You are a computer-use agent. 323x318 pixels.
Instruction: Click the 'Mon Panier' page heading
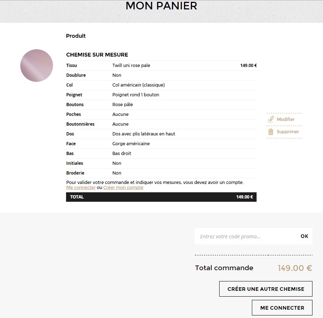[161, 6]
